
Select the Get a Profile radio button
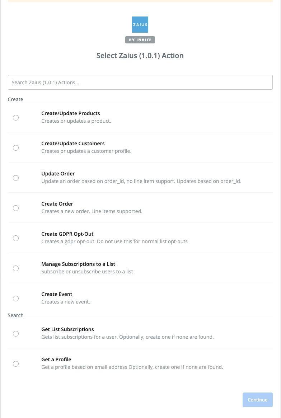pyautogui.click(x=16, y=364)
